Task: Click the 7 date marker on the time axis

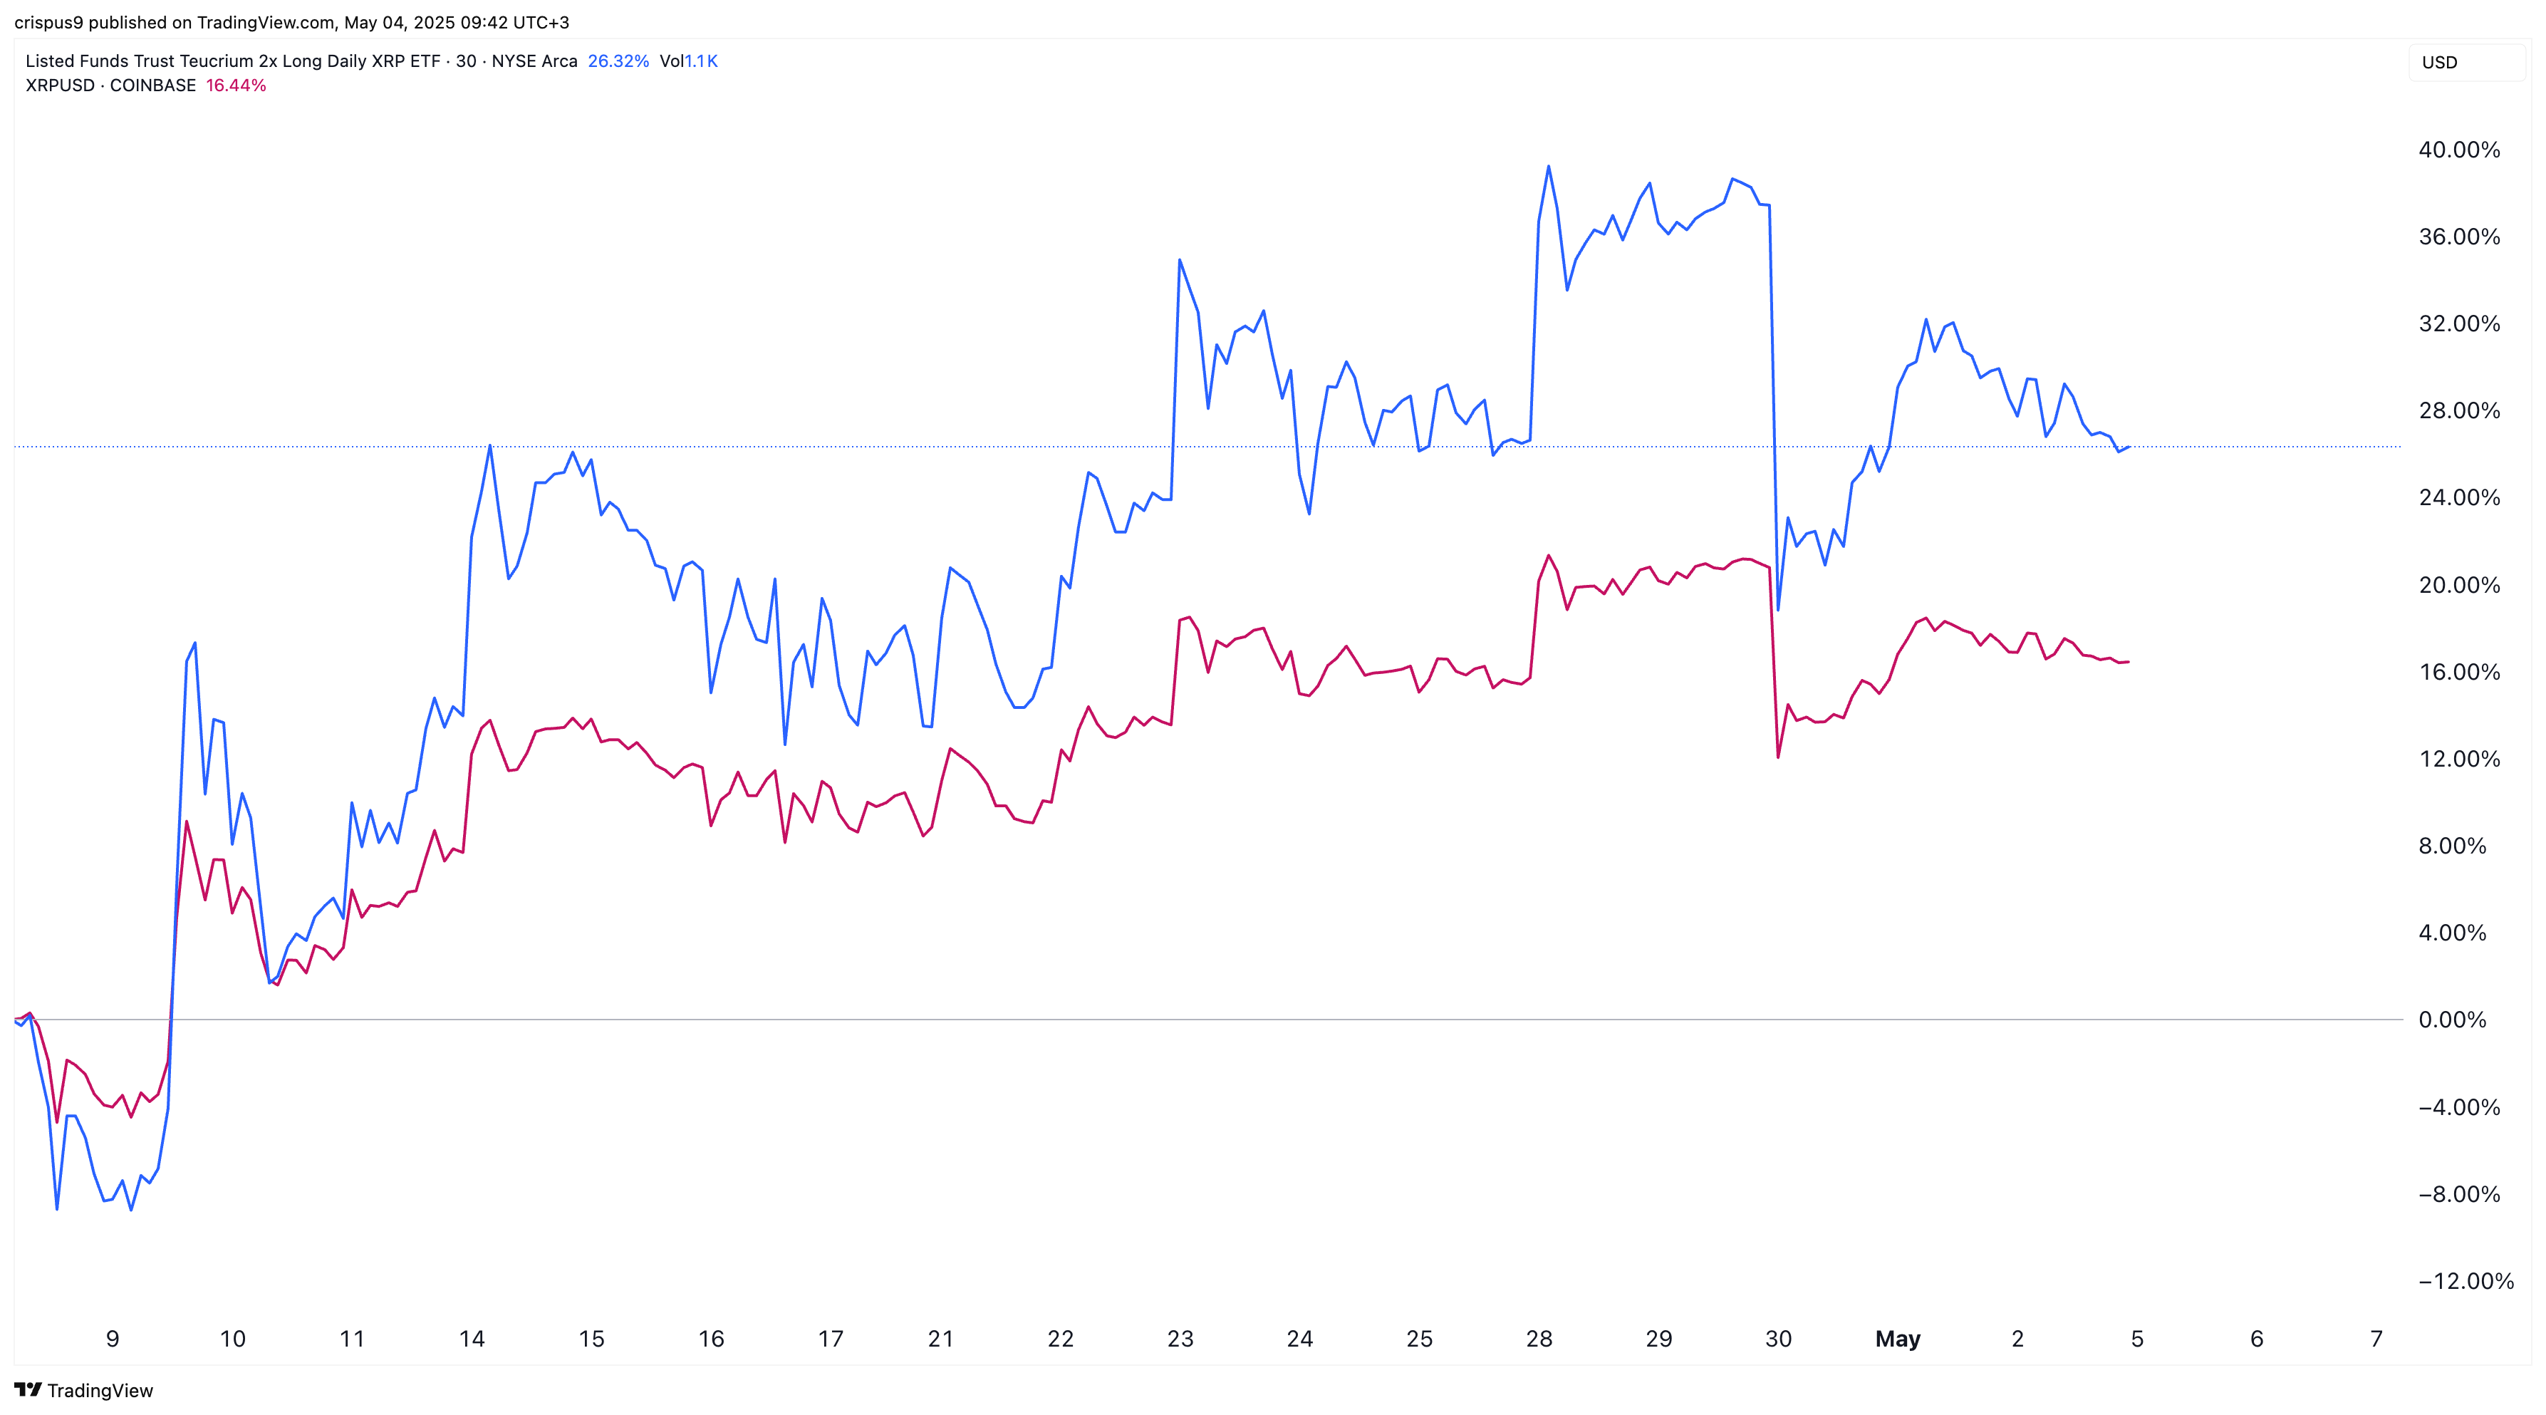Action: (x=2376, y=1339)
